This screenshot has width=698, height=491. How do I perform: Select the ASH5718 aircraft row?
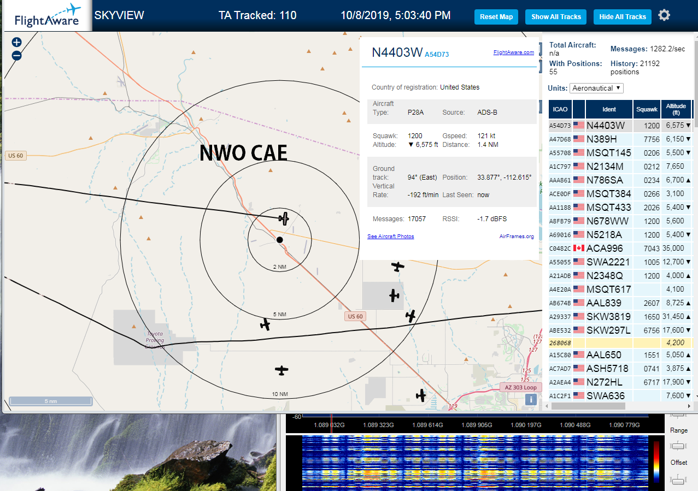[x=620, y=369]
